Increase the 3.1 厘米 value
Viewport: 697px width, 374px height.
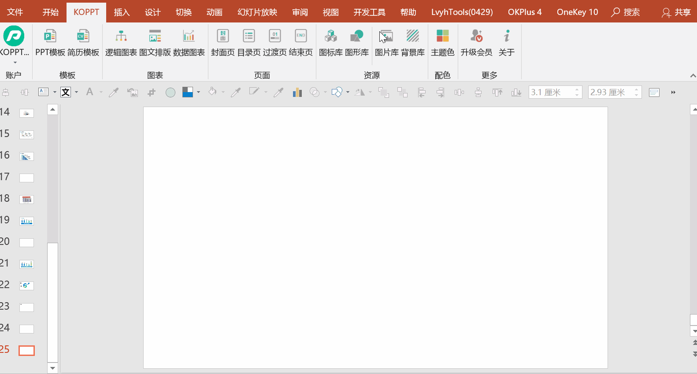tap(577, 89)
